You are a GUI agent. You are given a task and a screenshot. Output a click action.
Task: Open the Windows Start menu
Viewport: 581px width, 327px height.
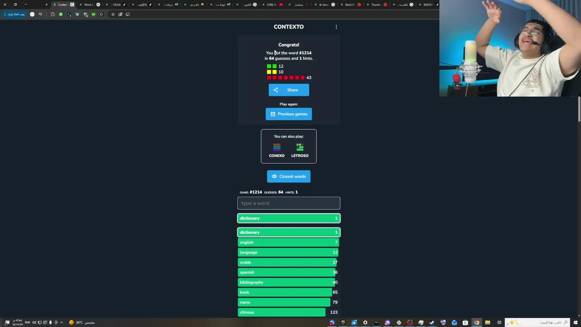(576, 322)
